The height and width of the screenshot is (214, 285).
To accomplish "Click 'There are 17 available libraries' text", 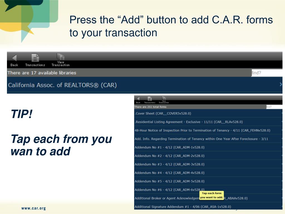I will (42, 73).
